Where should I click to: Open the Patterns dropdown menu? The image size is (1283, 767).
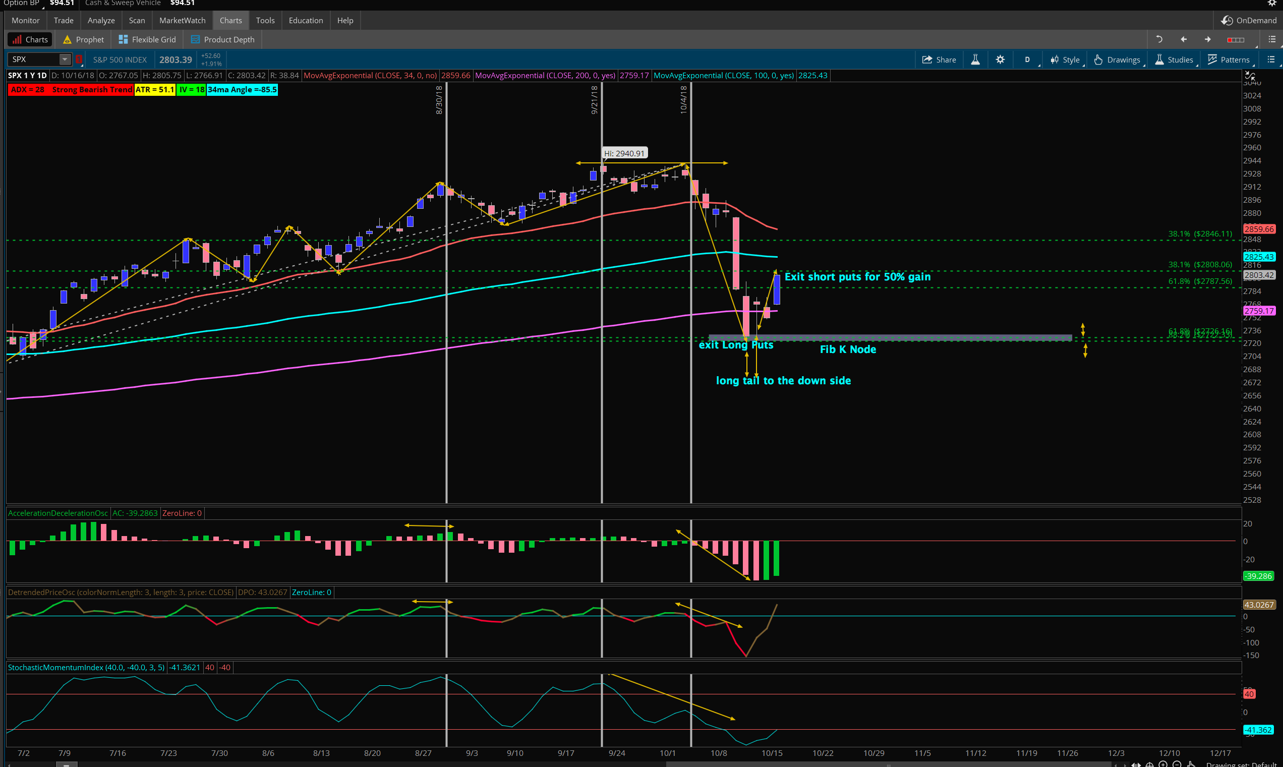[1229, 60]
